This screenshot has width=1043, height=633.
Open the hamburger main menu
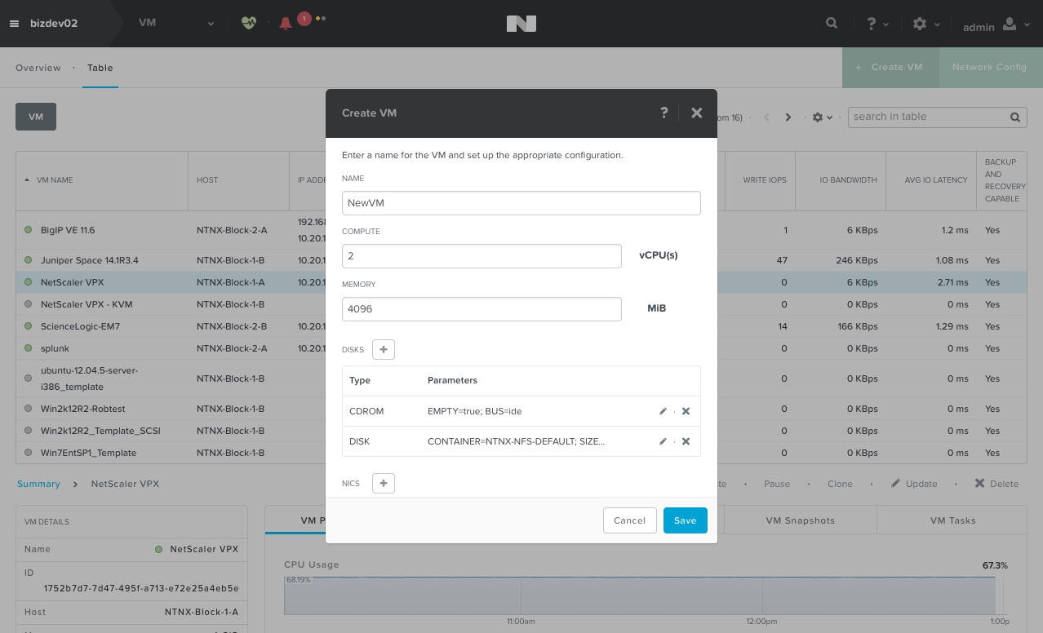[14, 24]
